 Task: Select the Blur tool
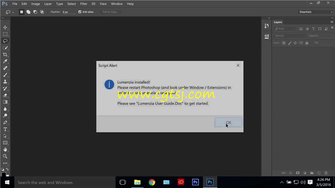pyautogui.click(x=5, y=109)
